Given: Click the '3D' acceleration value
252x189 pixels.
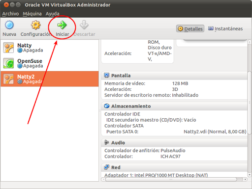Looking at the screenshot, I should point(175,89).
